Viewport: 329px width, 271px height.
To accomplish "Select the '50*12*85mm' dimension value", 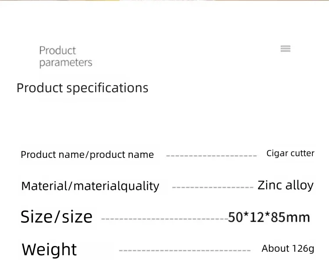I will click(269, 217).
